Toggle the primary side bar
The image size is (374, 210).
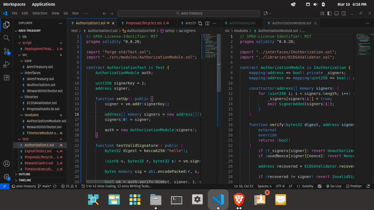tap(329, 13)
